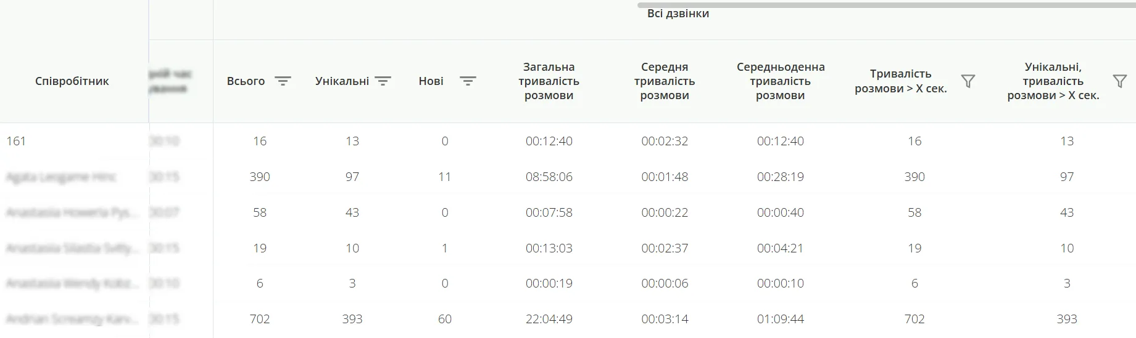
Task: Click the sort icon next to Нові
Action: [468, 81]
